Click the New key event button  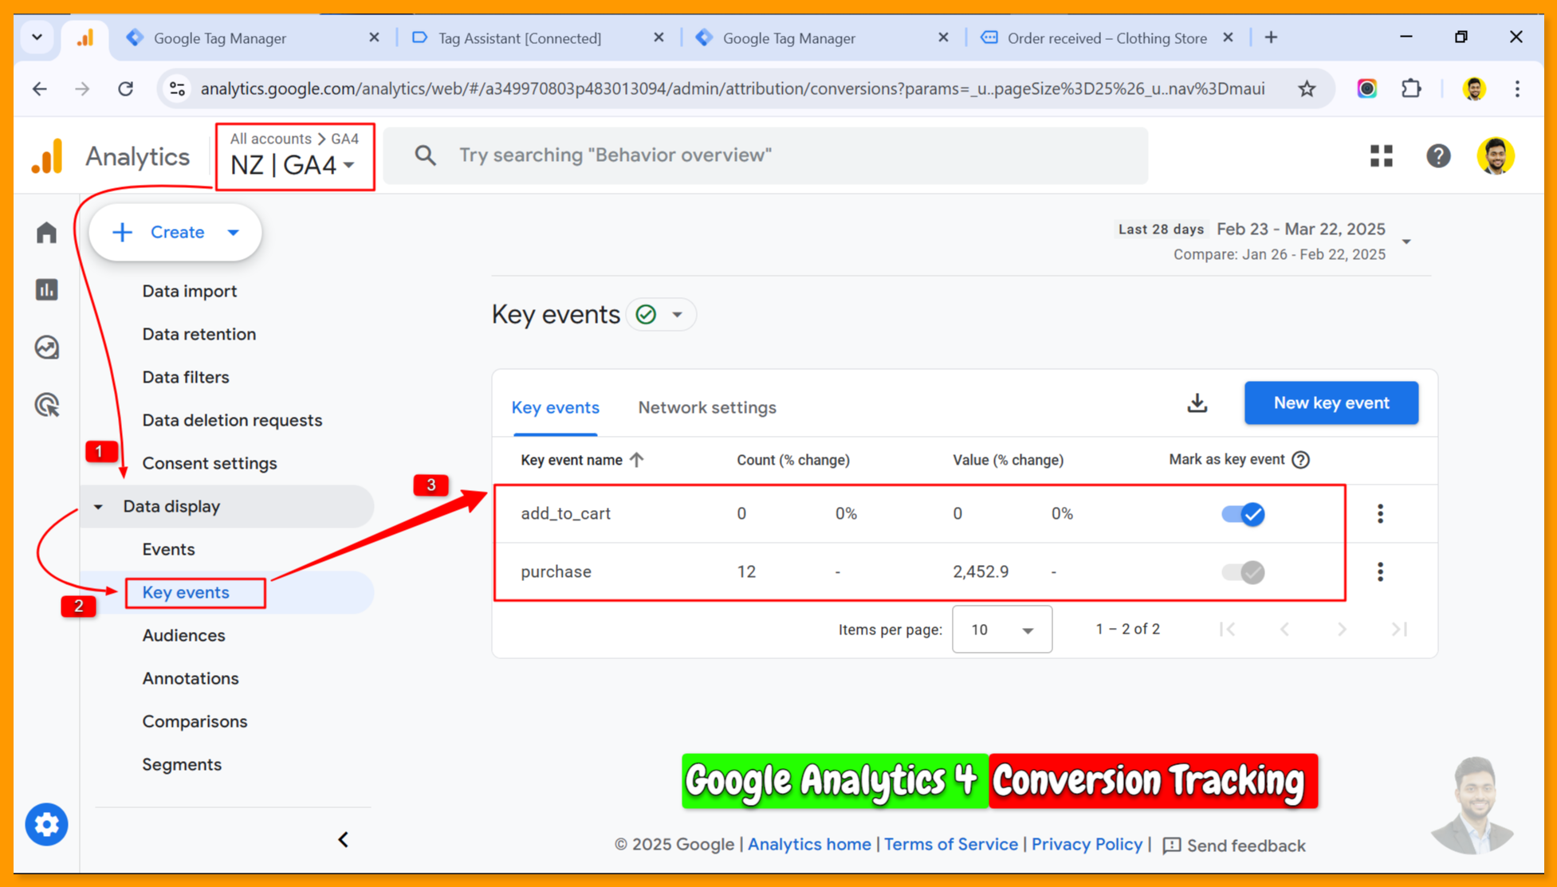[x=1331, y=403]
